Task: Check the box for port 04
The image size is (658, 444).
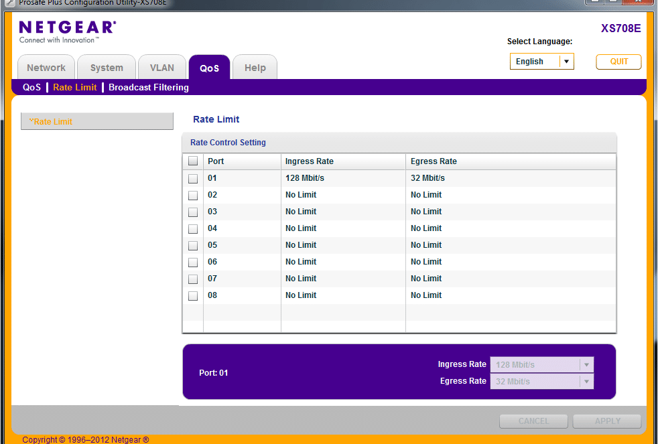Action: [193, 229]
